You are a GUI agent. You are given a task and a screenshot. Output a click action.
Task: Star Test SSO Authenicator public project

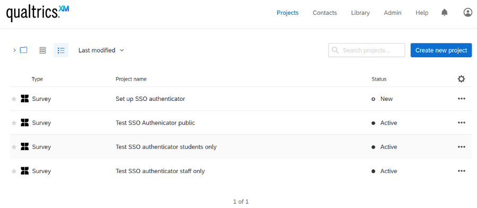(x=14, y=123)
